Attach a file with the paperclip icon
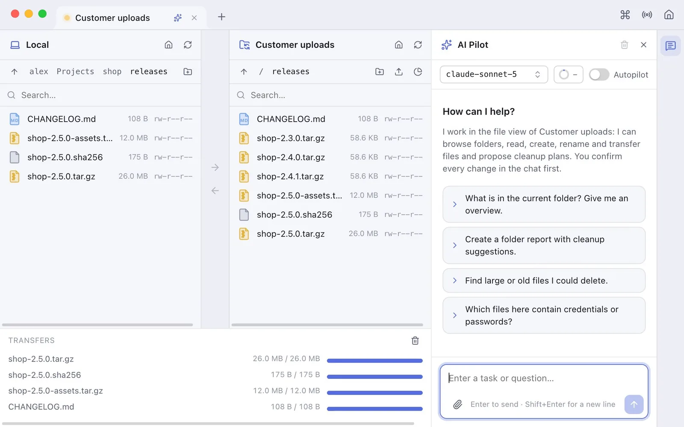This screenshot has height=427, width=684. pyautogui.click(x=457, y=404)
